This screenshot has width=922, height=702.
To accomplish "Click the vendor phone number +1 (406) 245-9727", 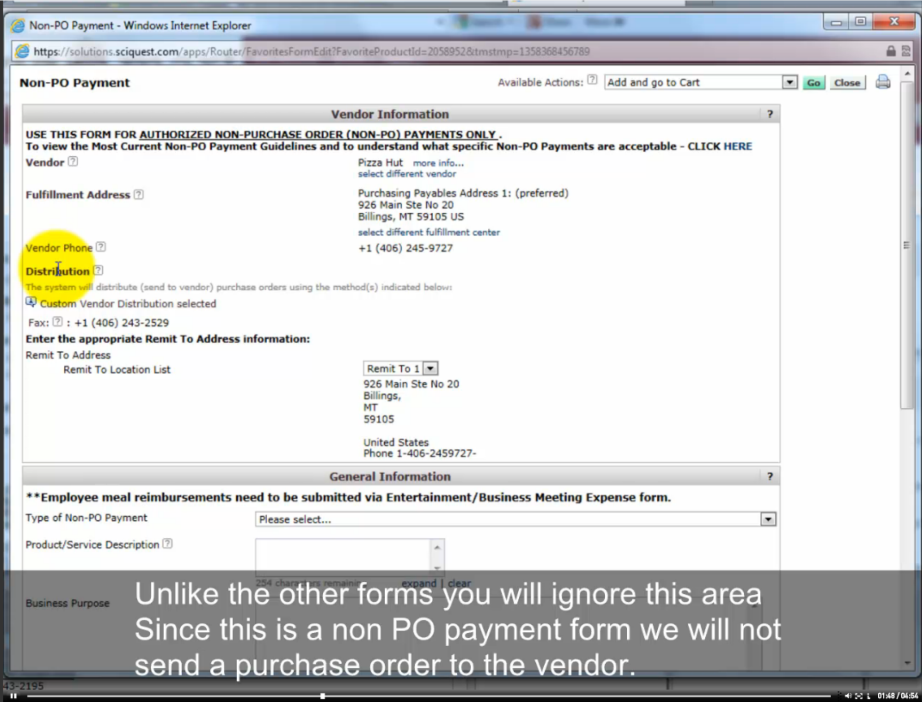I will pos(405,248).
